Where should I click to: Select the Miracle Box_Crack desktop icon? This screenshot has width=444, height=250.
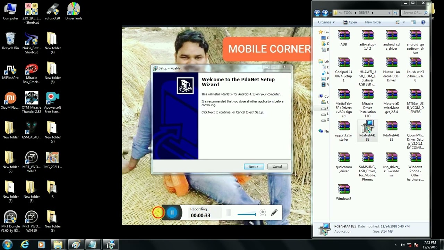(32, 74)
